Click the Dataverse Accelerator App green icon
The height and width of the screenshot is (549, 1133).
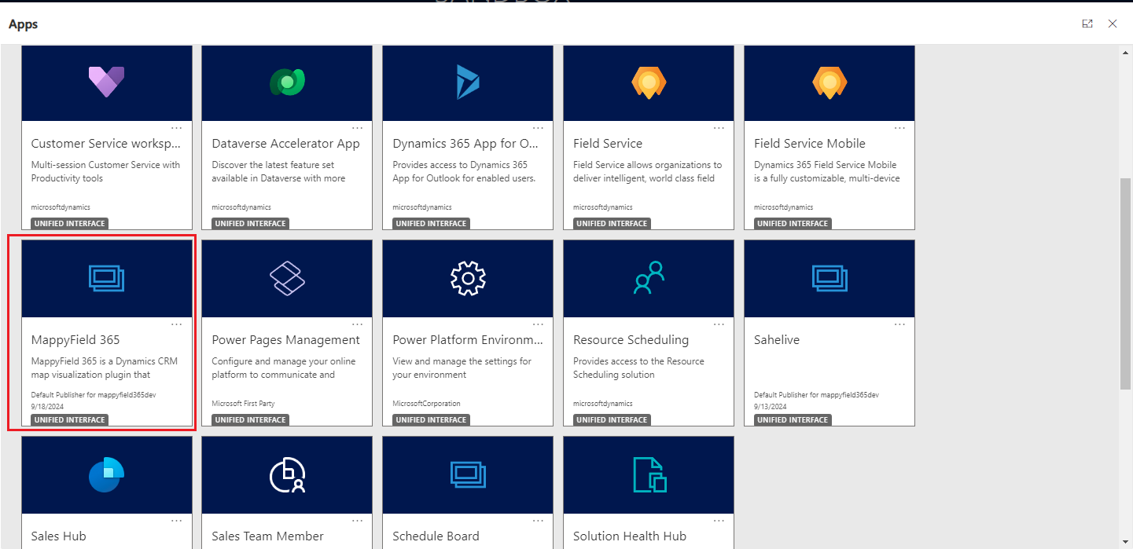click(x=287, y=82)
